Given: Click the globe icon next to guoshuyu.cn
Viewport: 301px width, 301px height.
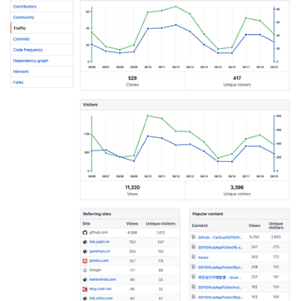Looking at the screenshot, I should [85, 251].
